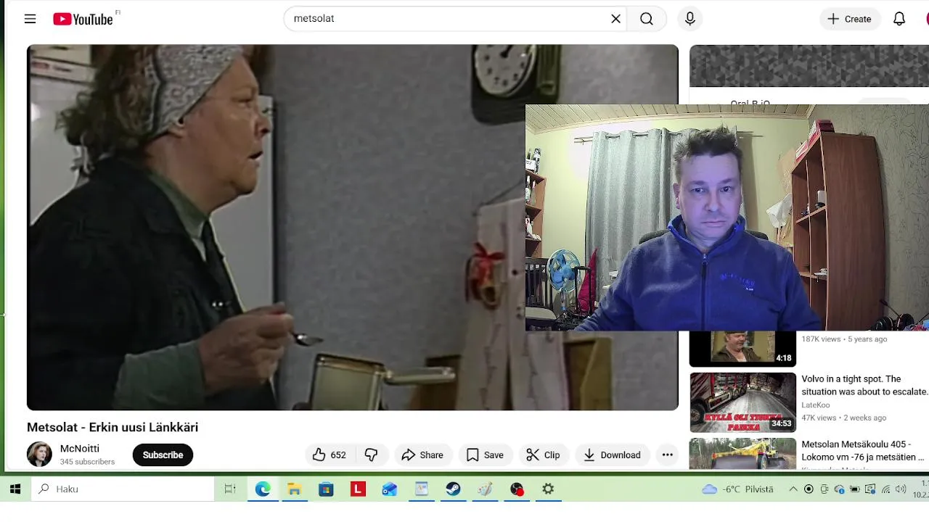Open the Volvo in a tight spot thumbnail
The width and height of the screenshot is (929, 522).
[742, 402]
